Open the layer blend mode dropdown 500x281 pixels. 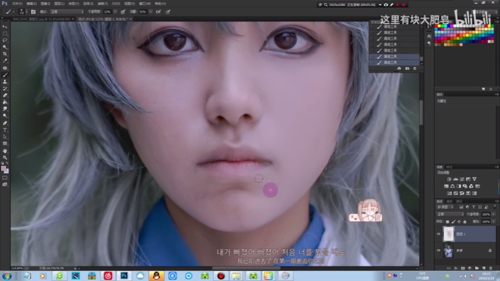click(x=450, y=214)
